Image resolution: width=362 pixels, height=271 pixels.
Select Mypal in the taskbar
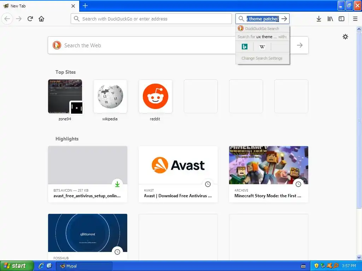point(84,266)
